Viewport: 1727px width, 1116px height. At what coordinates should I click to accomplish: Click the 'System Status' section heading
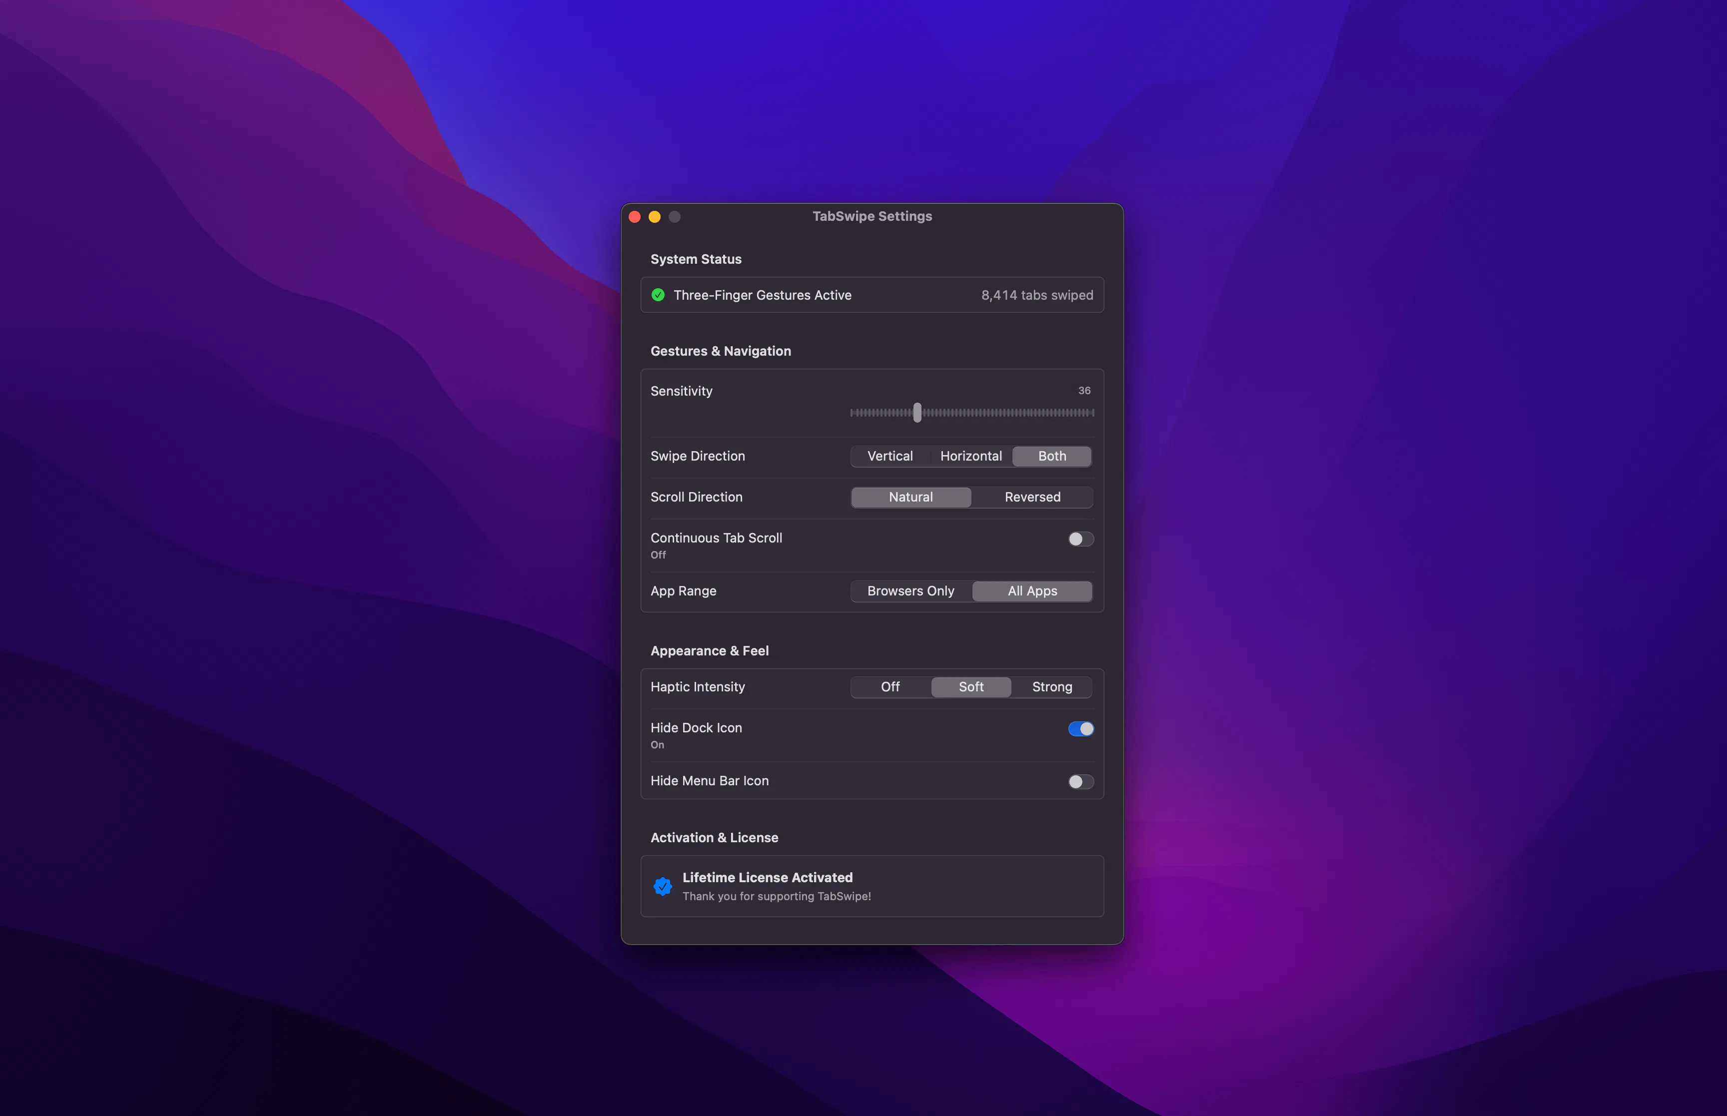tap(696, 259)
